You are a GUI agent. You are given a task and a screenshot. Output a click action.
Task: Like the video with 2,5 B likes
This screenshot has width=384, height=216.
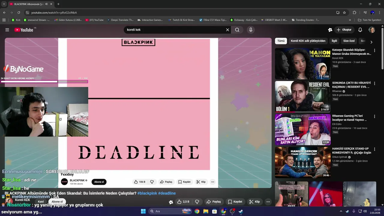[184, 202]
